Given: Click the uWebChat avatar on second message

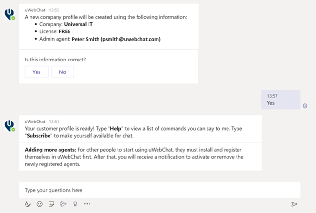Looking at the screenshot, I should pos(9,125).
